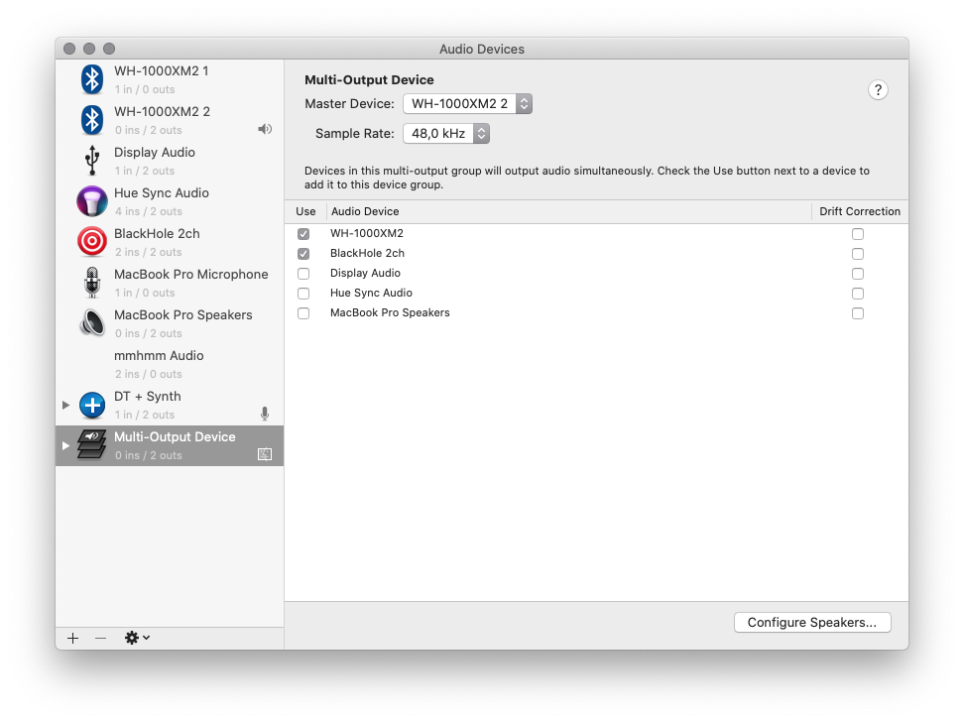Enable Use for MacBook Pro Speakers

303,313
